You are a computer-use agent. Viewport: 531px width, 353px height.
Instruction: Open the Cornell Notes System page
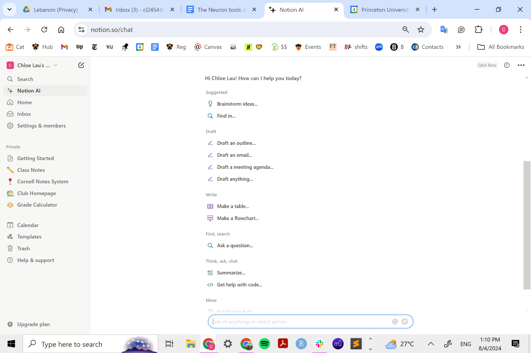tap(45, 181)
